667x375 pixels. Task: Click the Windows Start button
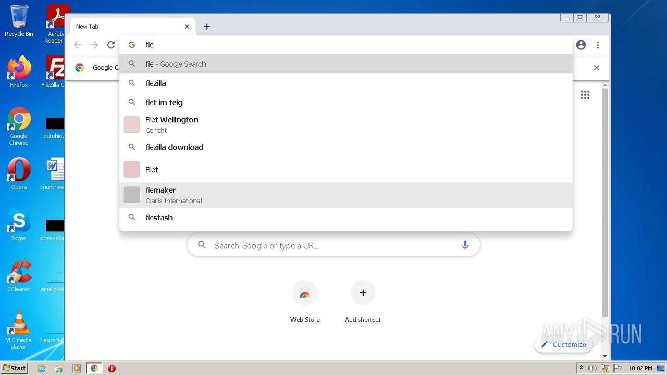(15, 368)
